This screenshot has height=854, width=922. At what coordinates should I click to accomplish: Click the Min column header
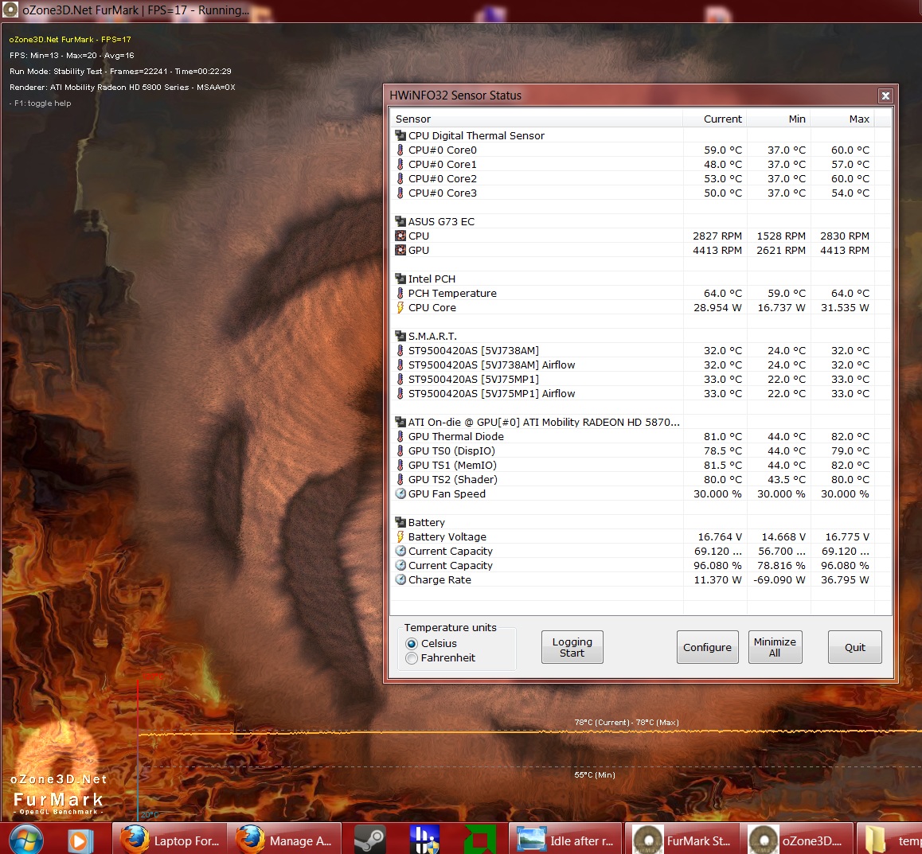pos(778,119)
